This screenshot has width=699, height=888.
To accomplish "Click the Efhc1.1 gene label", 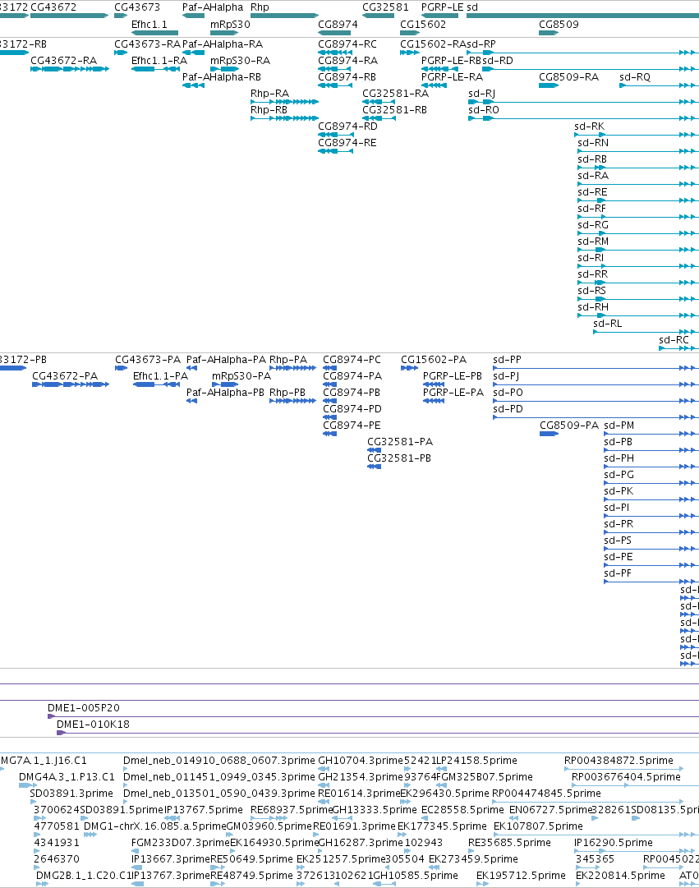I will (x=149, y=25).
